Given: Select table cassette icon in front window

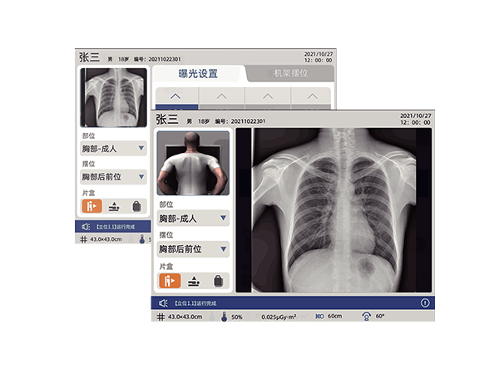Looking at the screenshot, I should 194,281.
